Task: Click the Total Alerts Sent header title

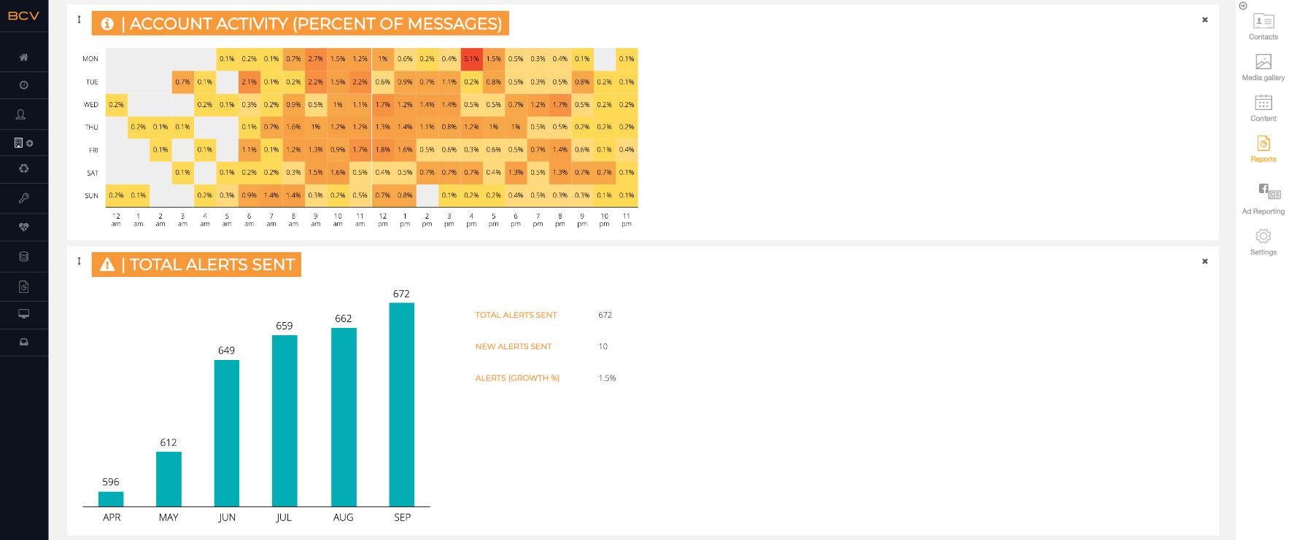Action: 196,265
